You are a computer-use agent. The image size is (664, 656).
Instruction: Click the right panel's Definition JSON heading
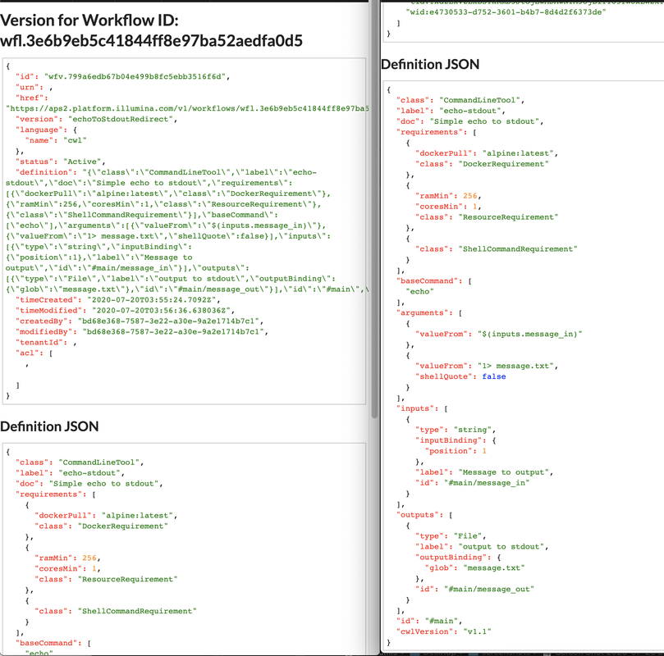tap(430, 64)
